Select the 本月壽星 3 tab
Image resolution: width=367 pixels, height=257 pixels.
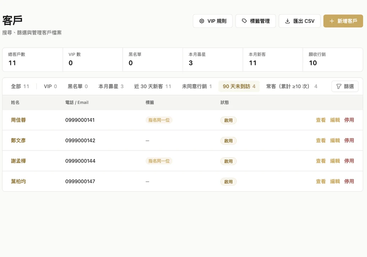tap(111, 86)
